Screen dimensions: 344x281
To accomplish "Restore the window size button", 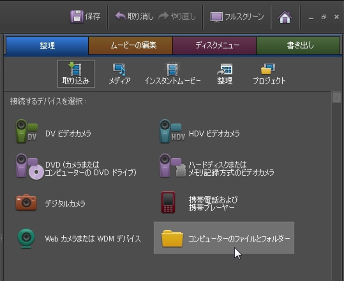I will [324, 17].
